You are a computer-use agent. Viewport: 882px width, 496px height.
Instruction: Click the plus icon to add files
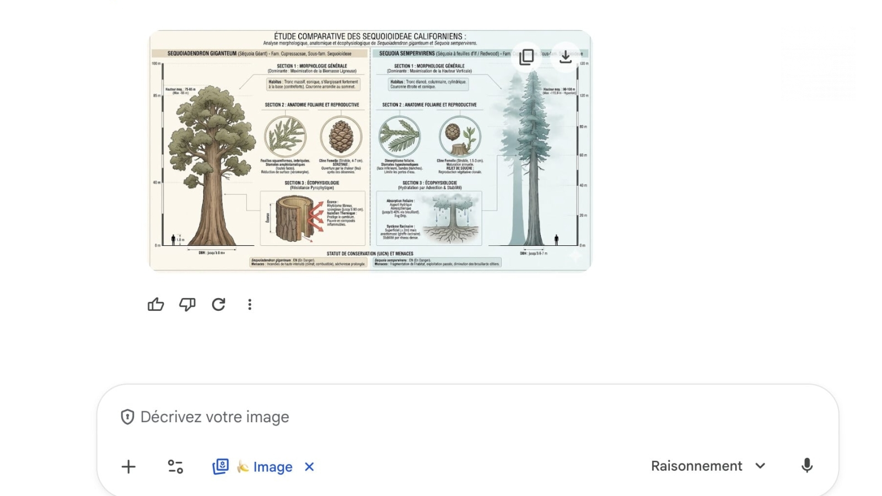click(128, 467)
